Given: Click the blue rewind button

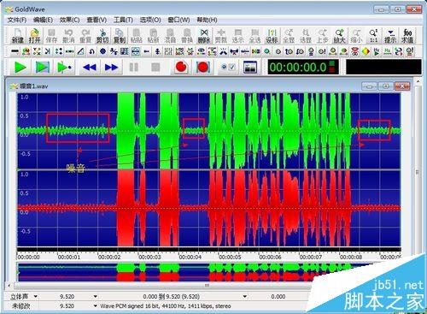Looking at the screenshot, I should tap(90, 68).
